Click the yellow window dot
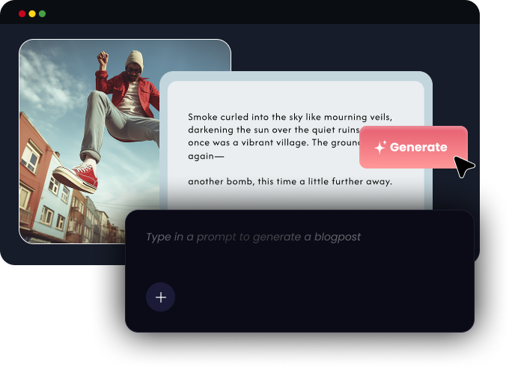 [x=32, y=13]
